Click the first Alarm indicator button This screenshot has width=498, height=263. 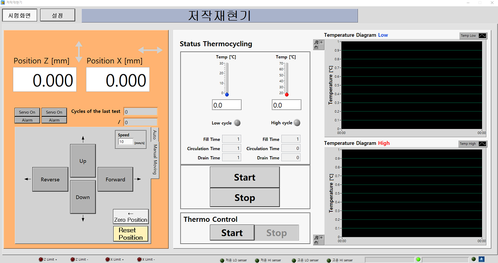[x=27, y=120]
